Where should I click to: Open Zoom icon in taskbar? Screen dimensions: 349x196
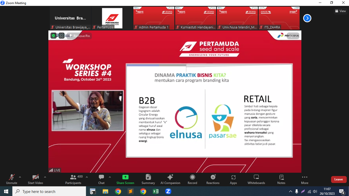pos(168,191)
